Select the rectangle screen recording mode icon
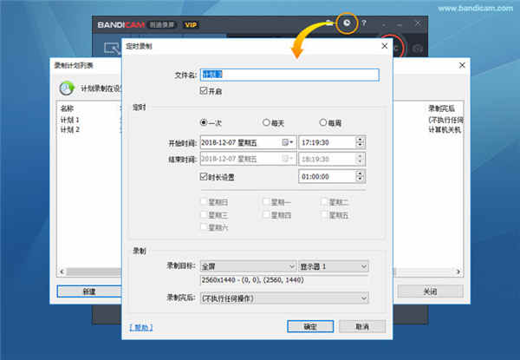Screen dimensions: 520x360 point(112,49)
